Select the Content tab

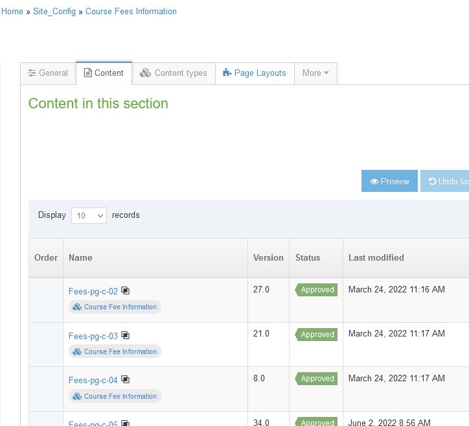(x=104, y=73)
